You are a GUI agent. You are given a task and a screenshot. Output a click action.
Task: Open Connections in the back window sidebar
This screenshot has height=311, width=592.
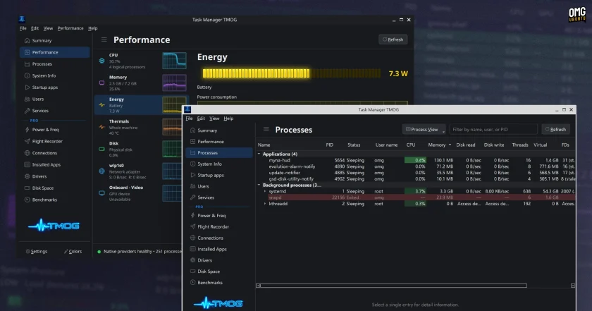[41, 153]
